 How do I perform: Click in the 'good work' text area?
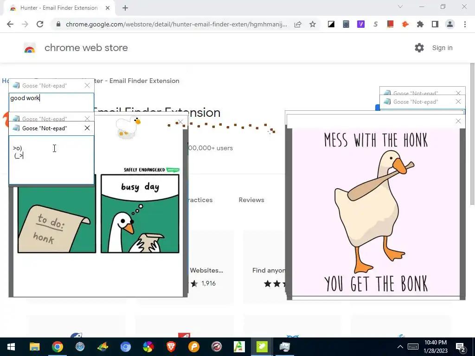[51, 102]
